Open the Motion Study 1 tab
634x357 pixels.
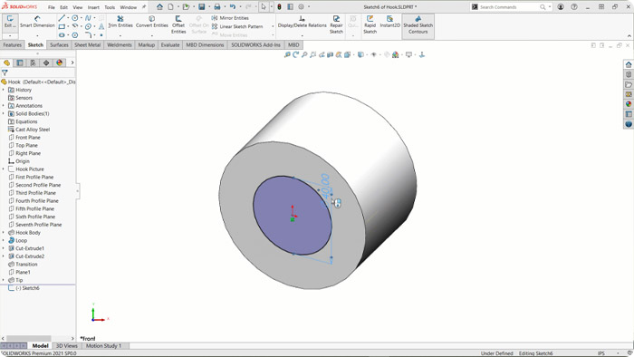click(x=103, y=346)
